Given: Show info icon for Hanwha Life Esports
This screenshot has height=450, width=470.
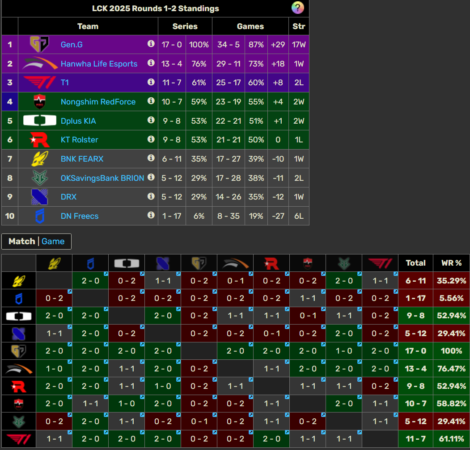Looking at the screenshot, I should click(x=151, y=63).
